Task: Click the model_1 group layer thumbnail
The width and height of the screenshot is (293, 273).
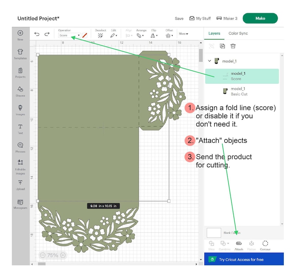Action: (217, 61)
